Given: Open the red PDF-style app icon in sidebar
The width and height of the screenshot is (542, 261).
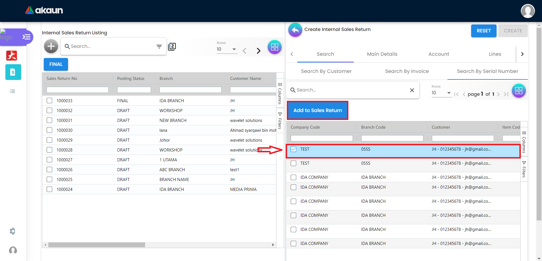Looking at the screenshot, I should pos(12,55).
